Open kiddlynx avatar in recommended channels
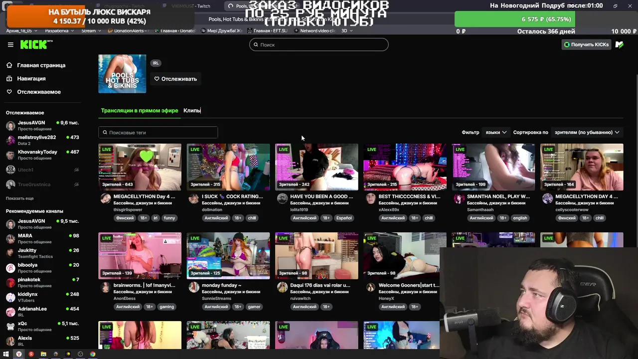 tap(10, 297)
